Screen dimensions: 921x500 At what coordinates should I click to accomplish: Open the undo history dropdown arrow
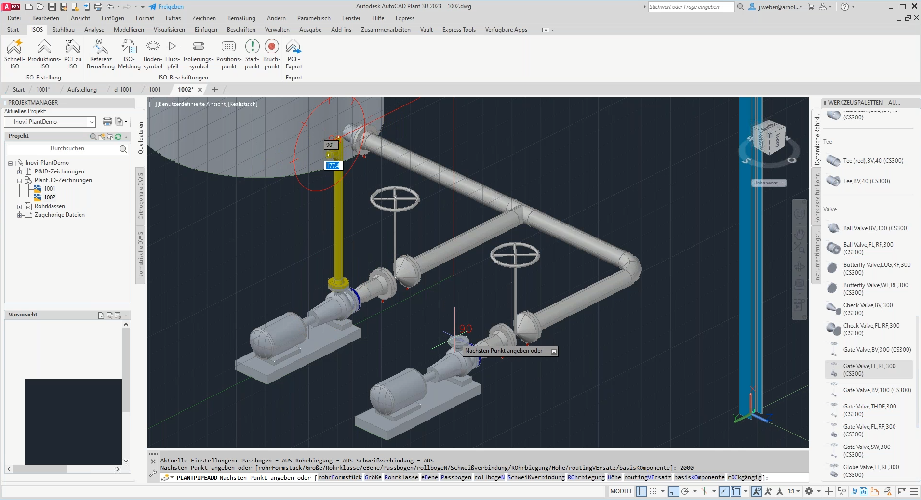pyautogui.click(x=118, y=7)
